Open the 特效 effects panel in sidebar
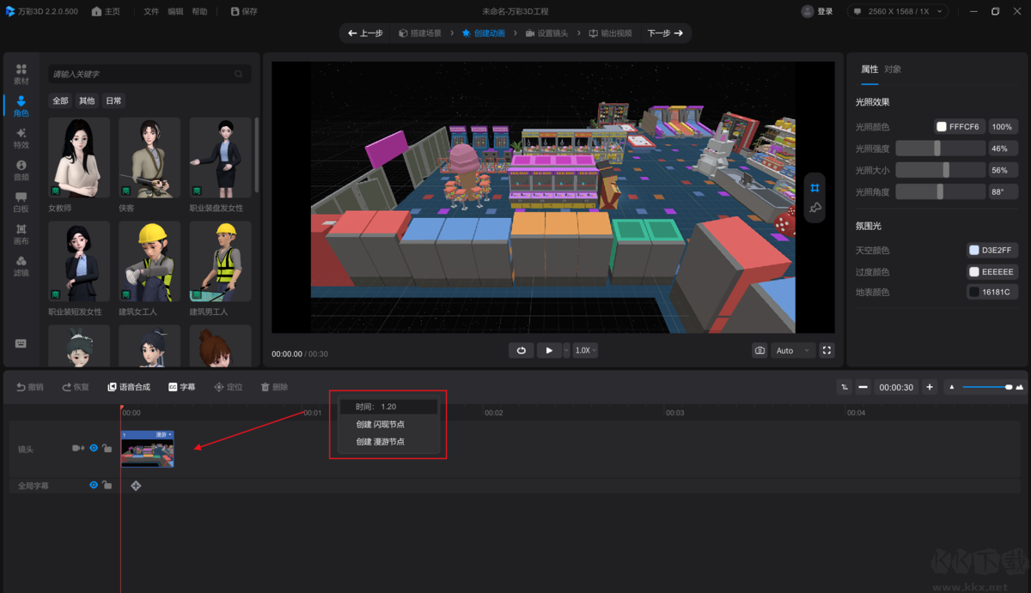This screenshot has width=1031, height=593. (21, 137)
